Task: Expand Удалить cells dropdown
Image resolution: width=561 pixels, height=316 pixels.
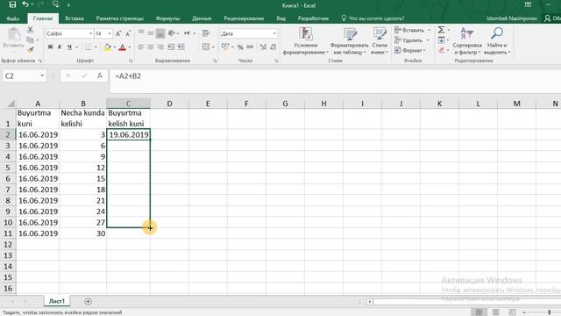Action: (x=428, y=40)
